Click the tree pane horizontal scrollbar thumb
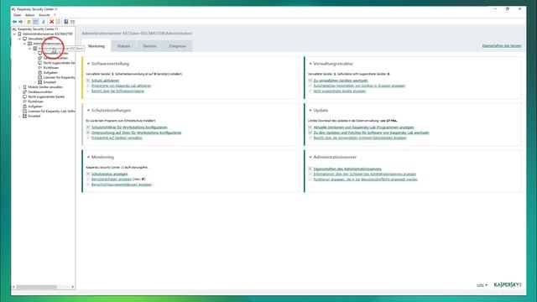Image resolution: width=537 pixels, height=302 pixels. tap(36, 287)
